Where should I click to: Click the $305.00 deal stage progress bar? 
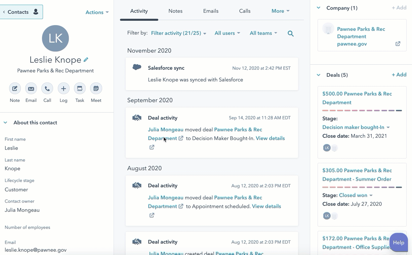pyautogui.click(x=362, y=187)
